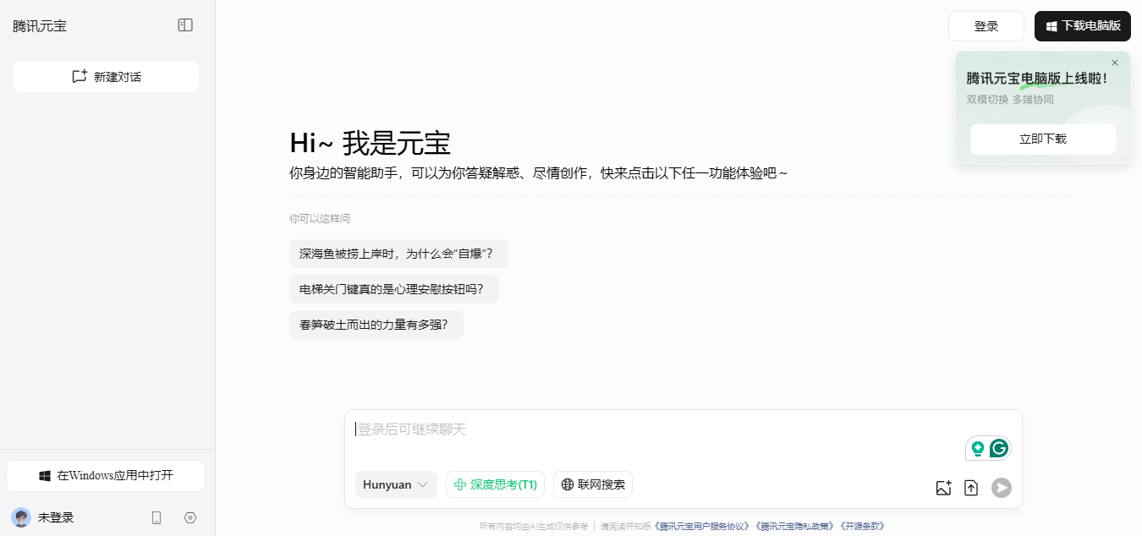Click the lightbulb icon beside the Grammarly icon
The height and width of the screenshot is (536, 1142).
point(978,448)
